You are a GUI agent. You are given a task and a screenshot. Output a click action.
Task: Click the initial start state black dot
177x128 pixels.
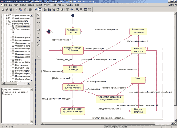[73, 15]
